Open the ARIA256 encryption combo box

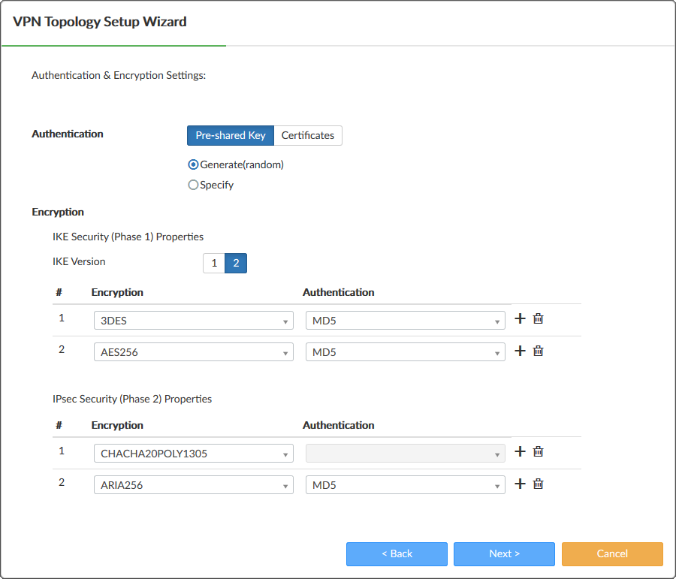[x=193, y=485]
